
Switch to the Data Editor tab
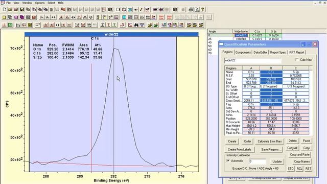click(261, 52)
